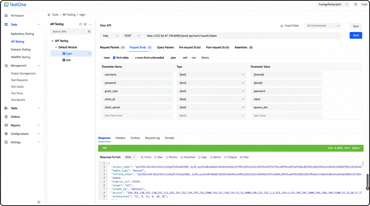Click the request URL field

click(x=242, y=36)
